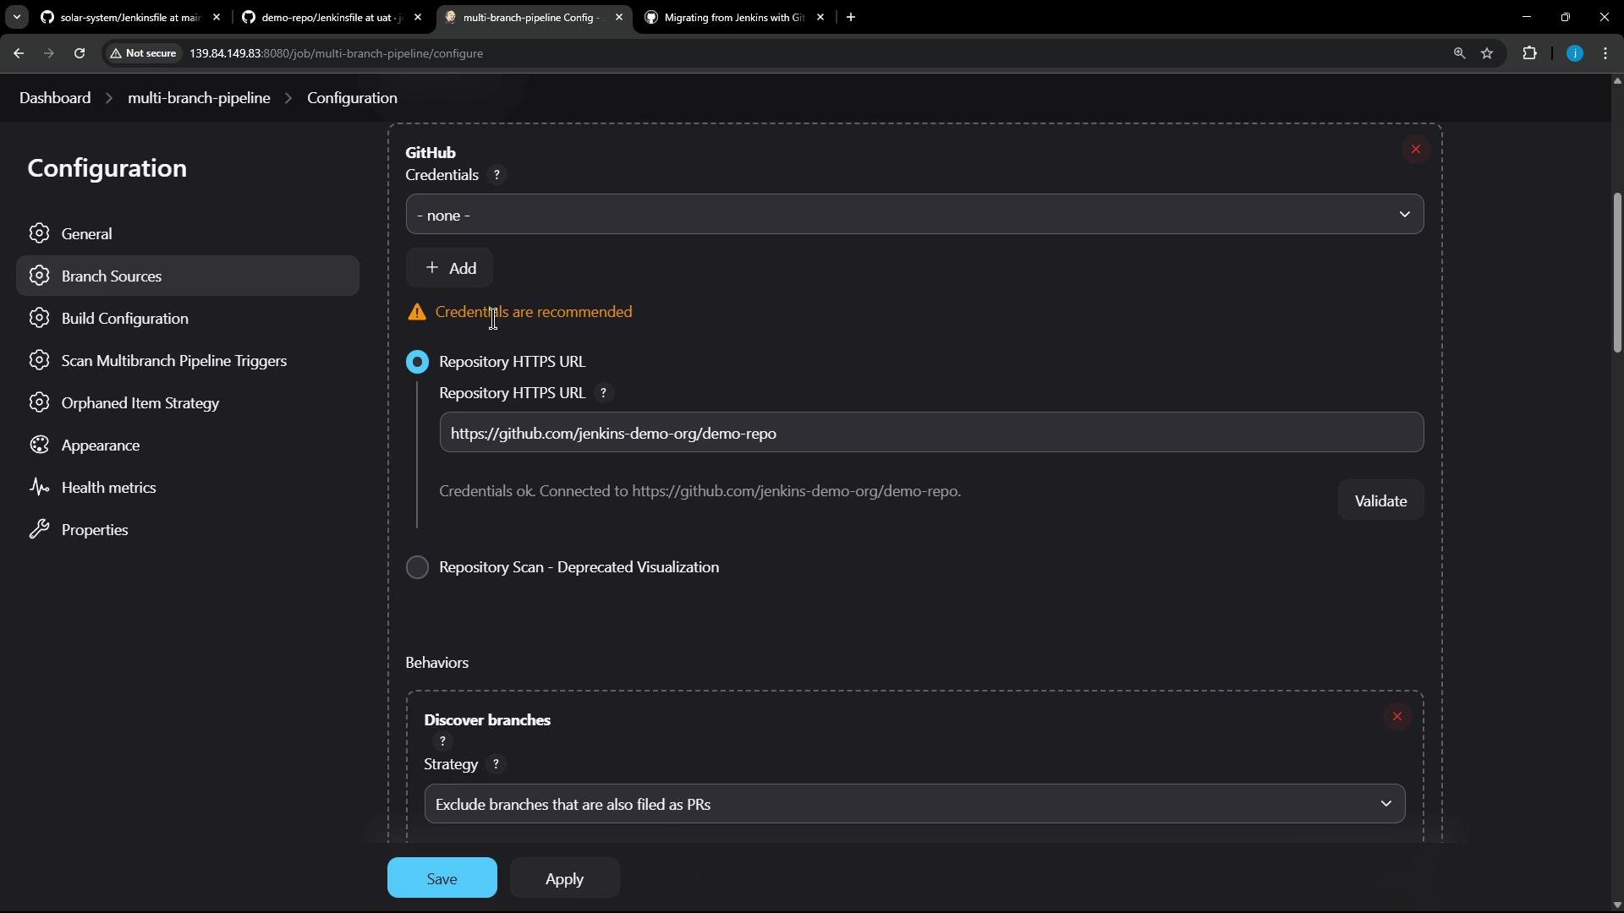Go back in browser history
1624x913 pixels.
pyautogui.click(x=19, y=53)
